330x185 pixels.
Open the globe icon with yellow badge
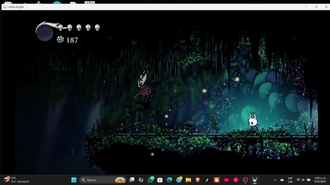coord(179,180)
